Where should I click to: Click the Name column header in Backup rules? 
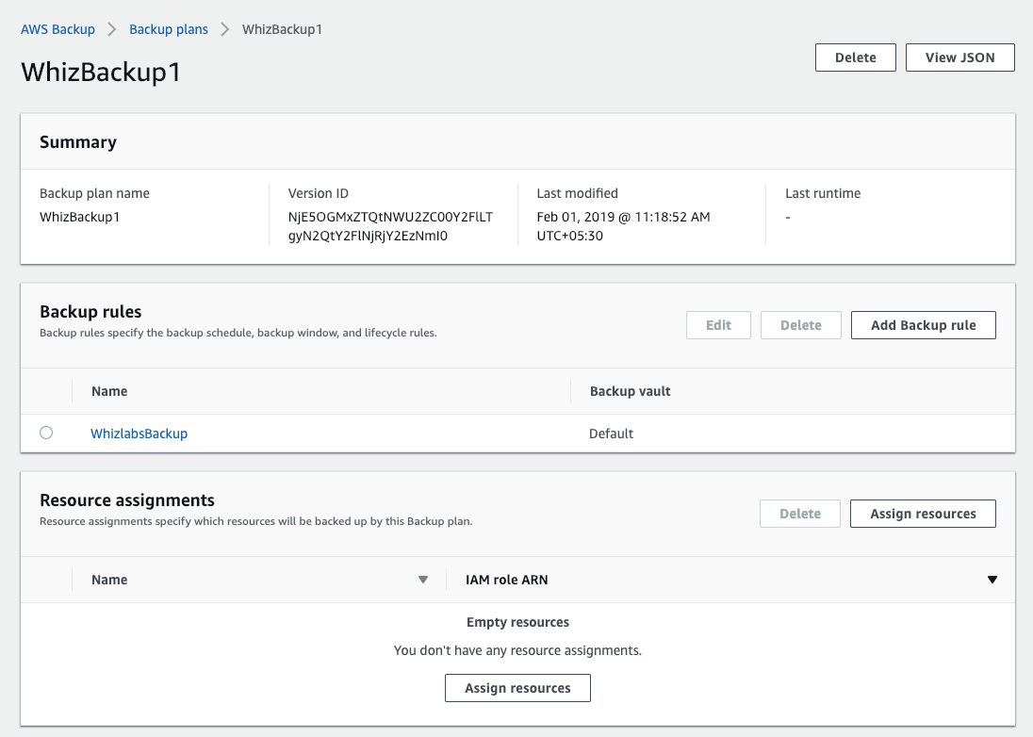tap(109, 391)
